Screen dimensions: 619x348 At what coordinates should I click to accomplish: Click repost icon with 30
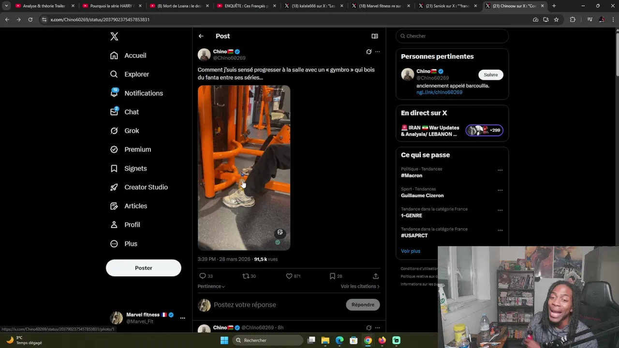[x=249, y=276]
